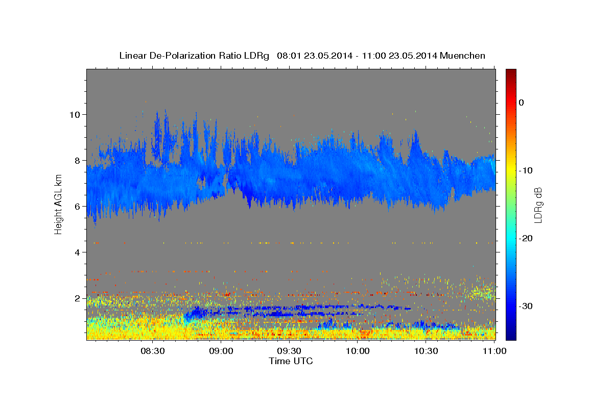Click the 09:30 time tick label
This screenshot has width=613, height=408.
coord(289,351)
